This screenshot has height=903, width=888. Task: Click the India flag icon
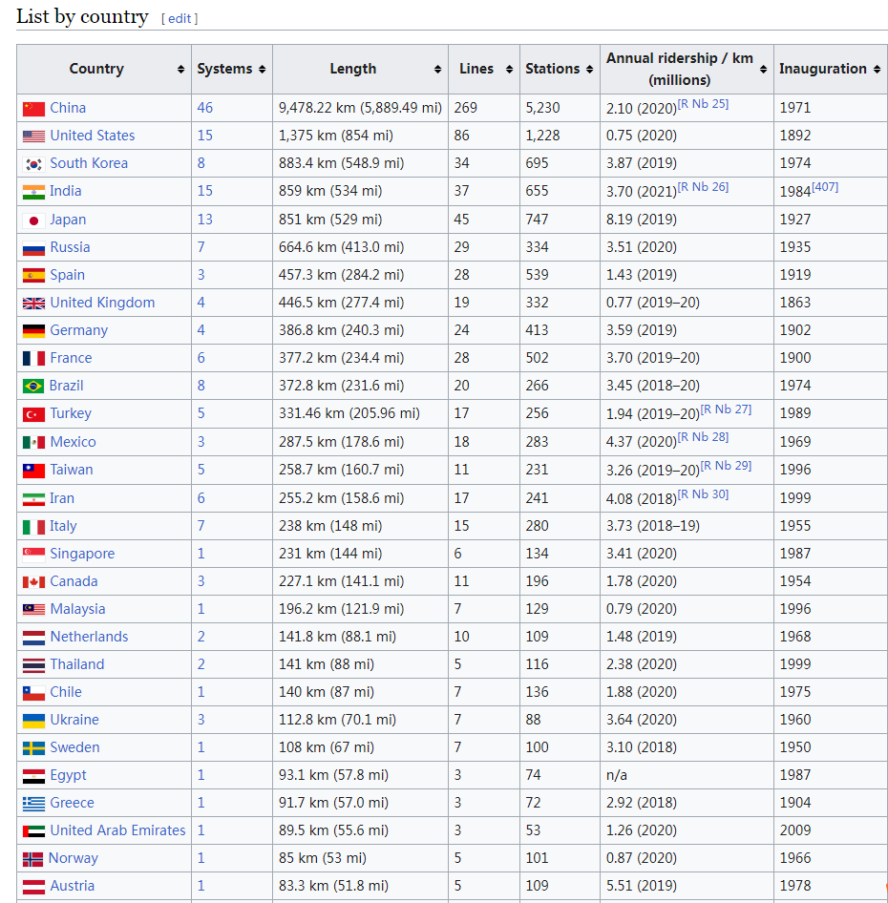coord(33,192)
